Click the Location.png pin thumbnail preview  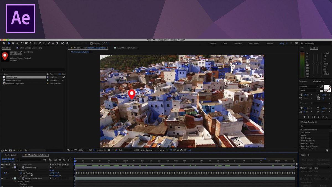coord(5,56)
